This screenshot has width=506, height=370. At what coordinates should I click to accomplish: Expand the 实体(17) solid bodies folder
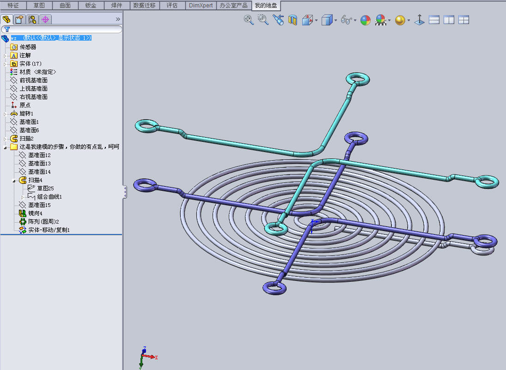5,64
